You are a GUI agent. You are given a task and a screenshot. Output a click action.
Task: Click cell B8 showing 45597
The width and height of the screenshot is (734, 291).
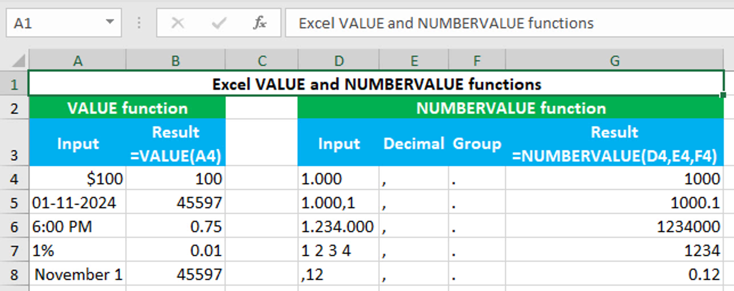(175, 274)
